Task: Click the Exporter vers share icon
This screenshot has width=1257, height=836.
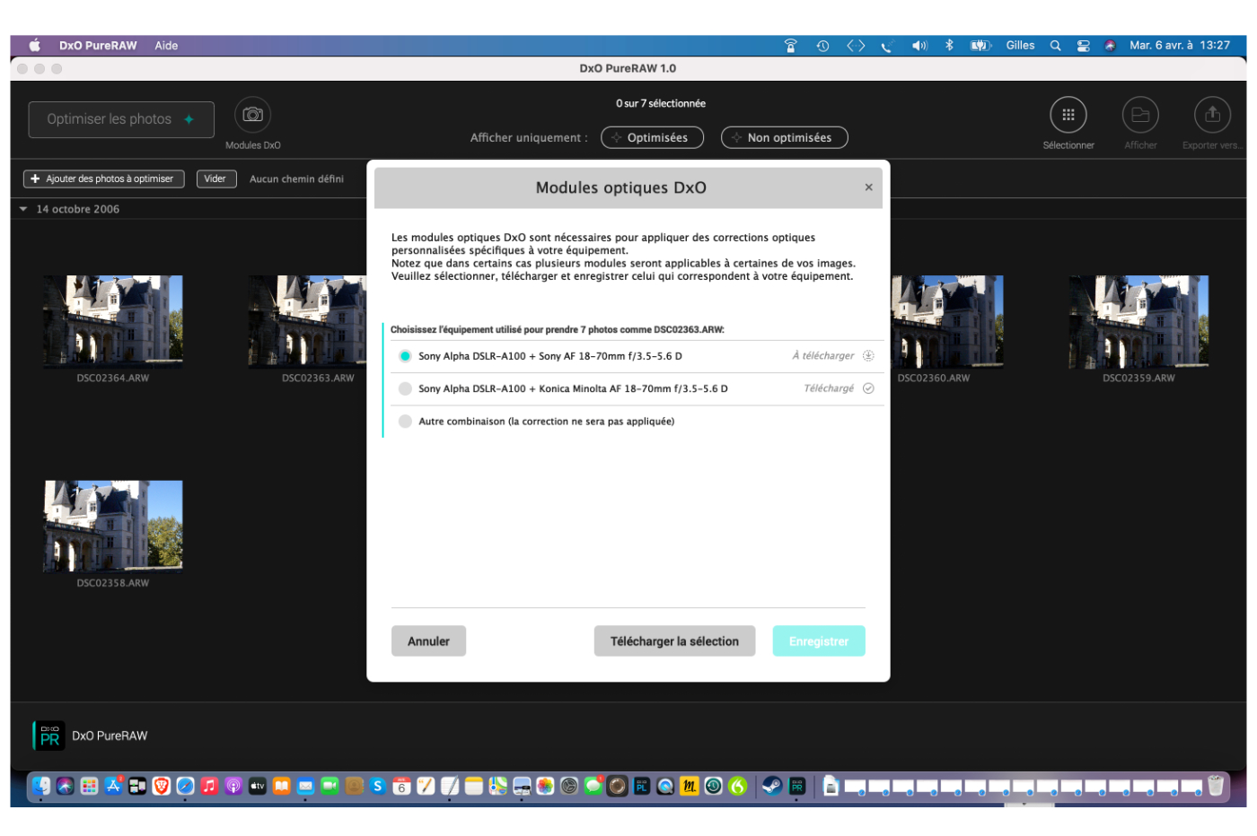Action: [x=1212, y=115]
